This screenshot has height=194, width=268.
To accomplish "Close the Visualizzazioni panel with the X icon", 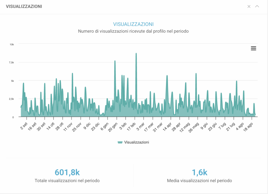I will click(249, 7).
